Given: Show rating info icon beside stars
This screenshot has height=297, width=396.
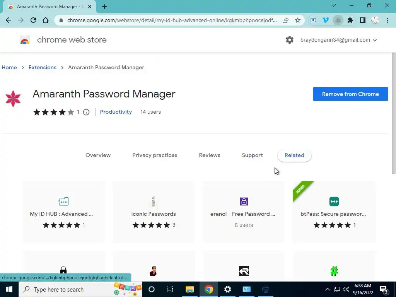Looking at the screenshot, I should tap(86, 112).
